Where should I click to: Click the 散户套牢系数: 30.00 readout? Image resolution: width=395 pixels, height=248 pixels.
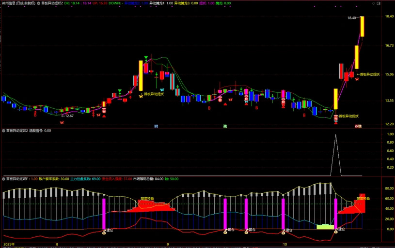[x=54, y=179]
